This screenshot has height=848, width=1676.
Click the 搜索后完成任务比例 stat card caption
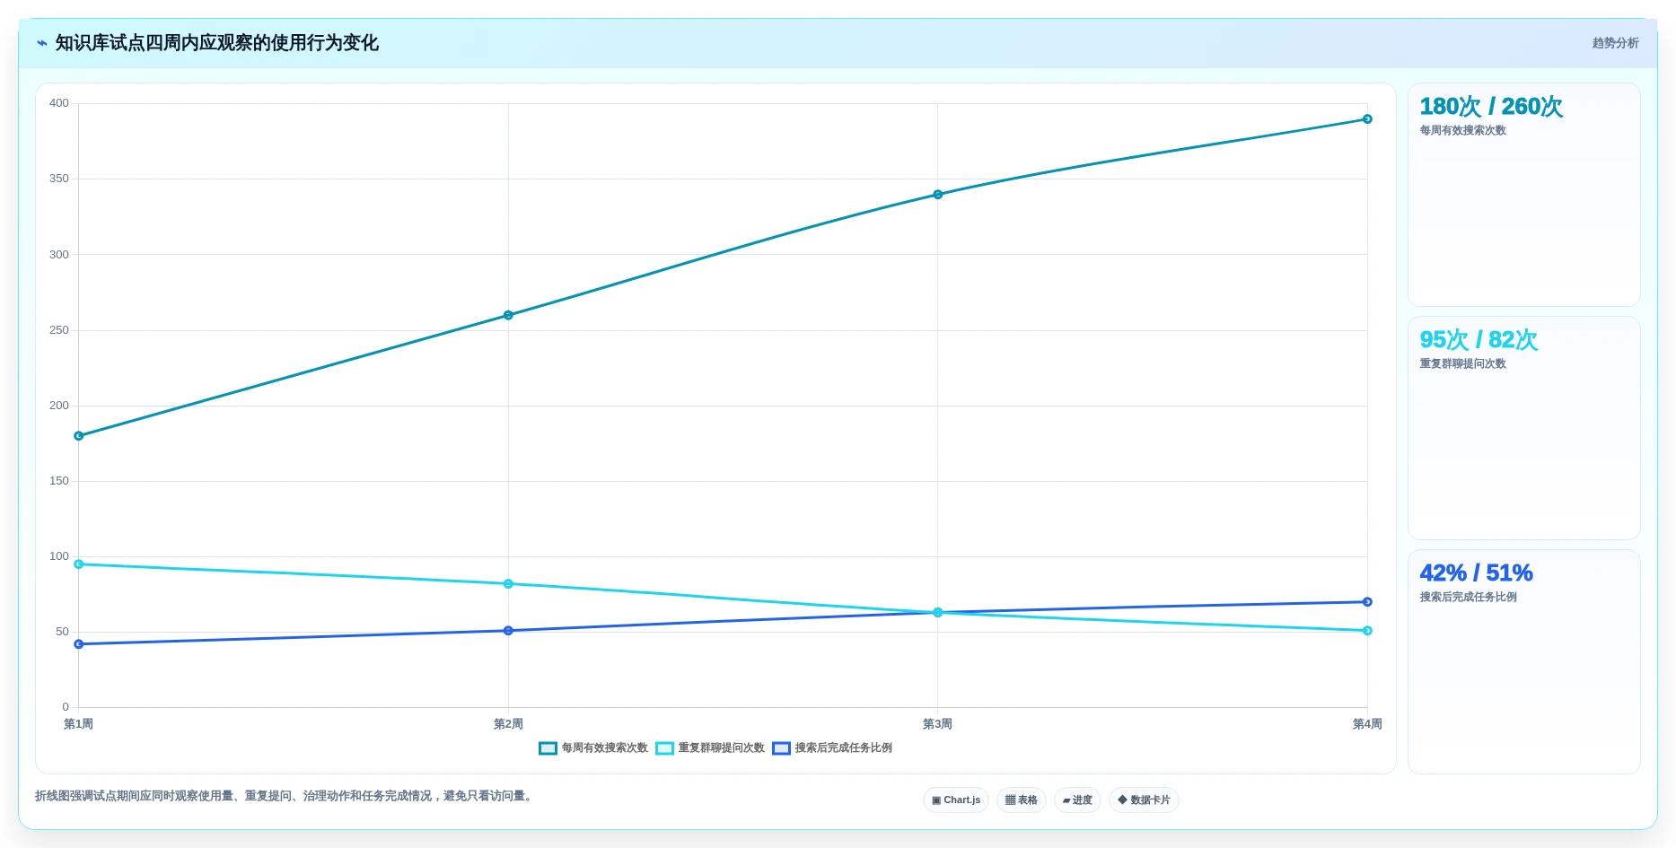[1468, 598]
